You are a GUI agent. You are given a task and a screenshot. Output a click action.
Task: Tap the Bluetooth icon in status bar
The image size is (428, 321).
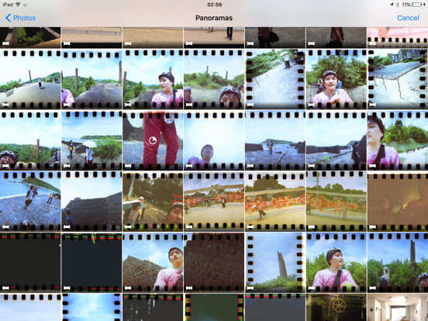tap(398, 5)
